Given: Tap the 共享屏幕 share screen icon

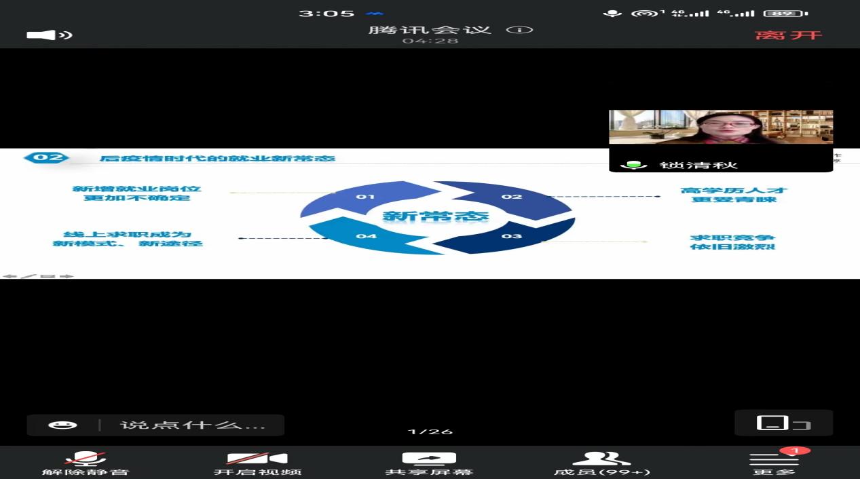Looking at the screenshot, I should pyautogui.click(x=429, y=463).
